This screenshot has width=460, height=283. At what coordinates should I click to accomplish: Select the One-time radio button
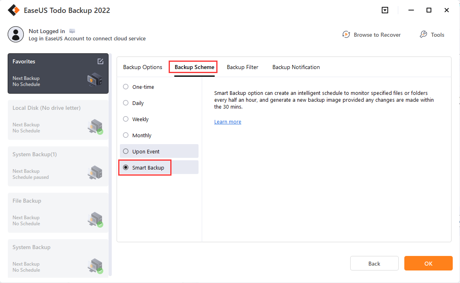point(126,87)
